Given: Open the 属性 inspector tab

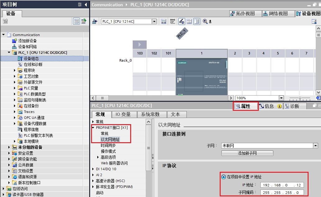Looking at the screenshot, I should pos(245,106).
